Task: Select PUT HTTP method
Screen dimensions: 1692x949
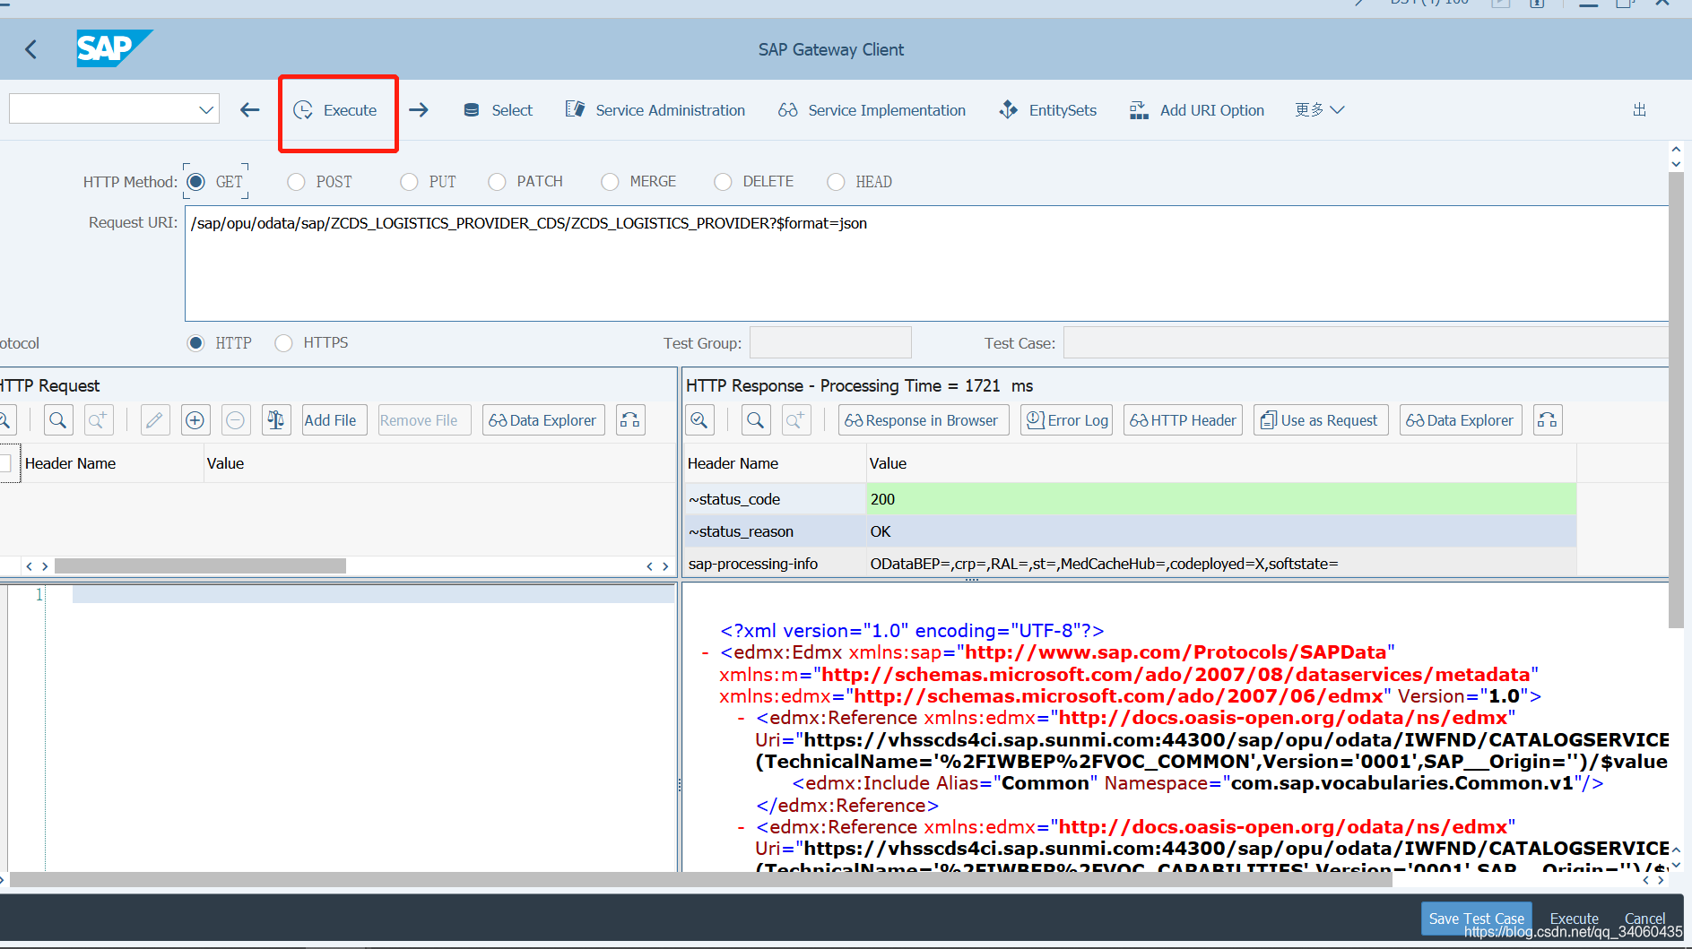Action: pyautogui.click(x=409, y=182)
